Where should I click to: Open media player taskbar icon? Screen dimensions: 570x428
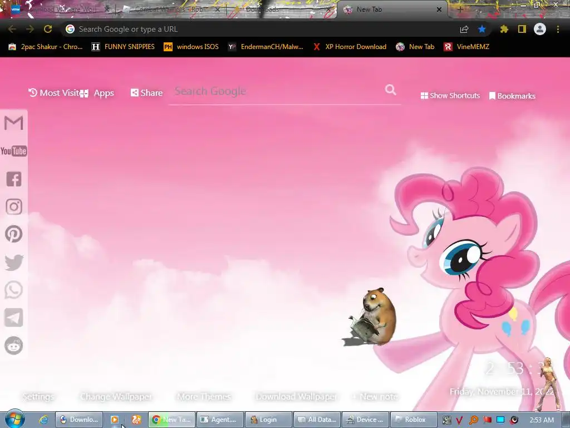(x=115, y=420)
